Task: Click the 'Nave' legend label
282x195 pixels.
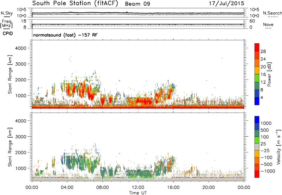Action: 268,24
